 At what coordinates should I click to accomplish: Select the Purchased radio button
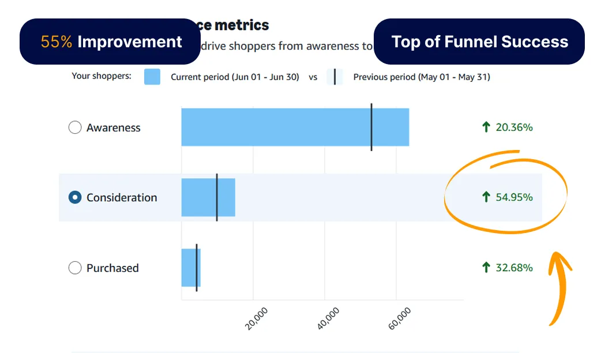[75, 268]
